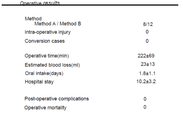
Task: Click the Intra-operative injury value 0
Action: 147,32
